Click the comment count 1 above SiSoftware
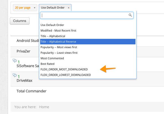The height and width of the screenshot is (114, 164). tap(19, 62)
